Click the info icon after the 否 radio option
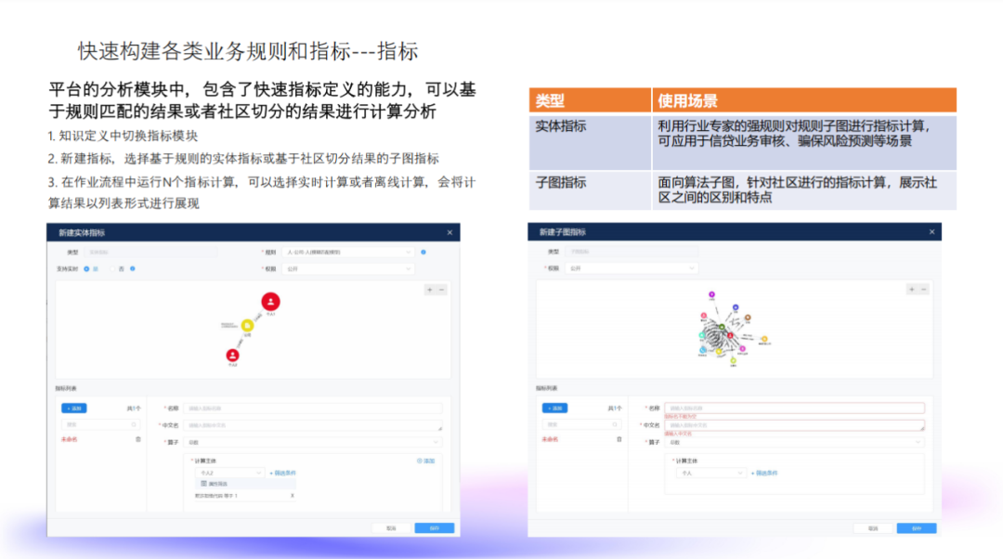The height and width of the screenshot is (559, 1003). click(x=133, y=268)
